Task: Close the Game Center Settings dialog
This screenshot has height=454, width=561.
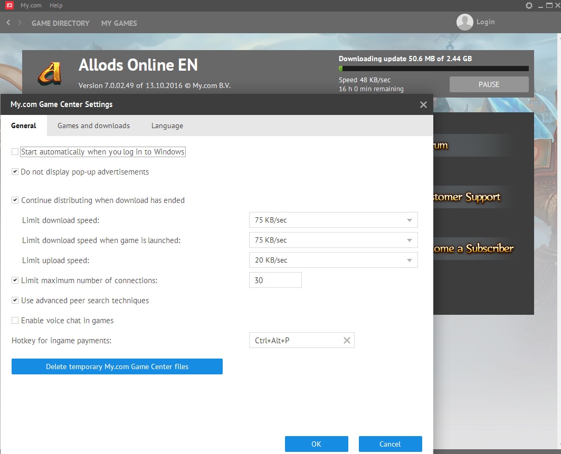Action: (423, 105)
